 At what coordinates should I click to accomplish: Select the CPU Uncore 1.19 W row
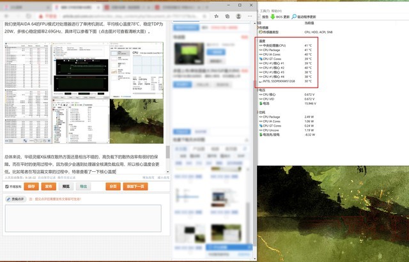click(x=287, y=130)
